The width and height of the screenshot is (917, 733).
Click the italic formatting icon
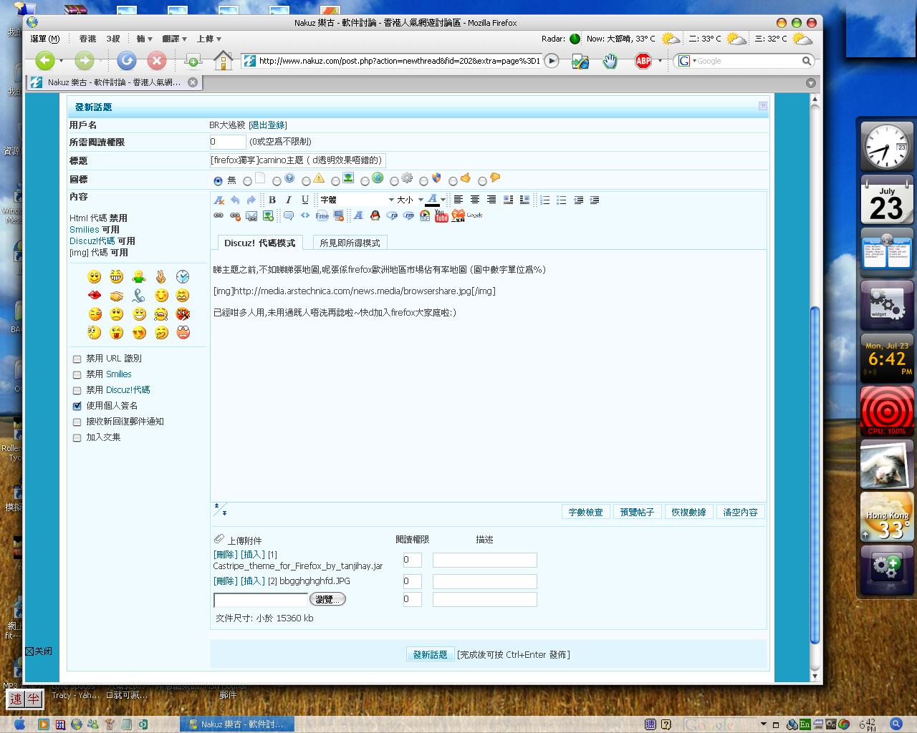[289, 200]
